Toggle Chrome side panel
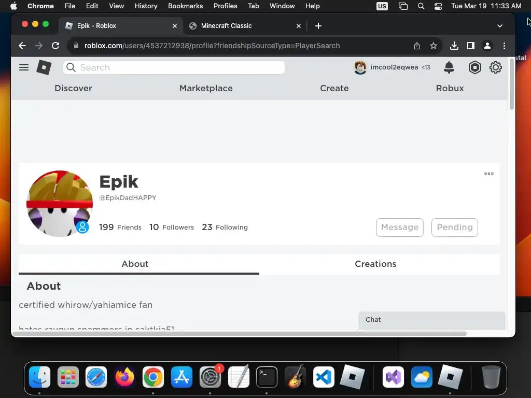 471,46
